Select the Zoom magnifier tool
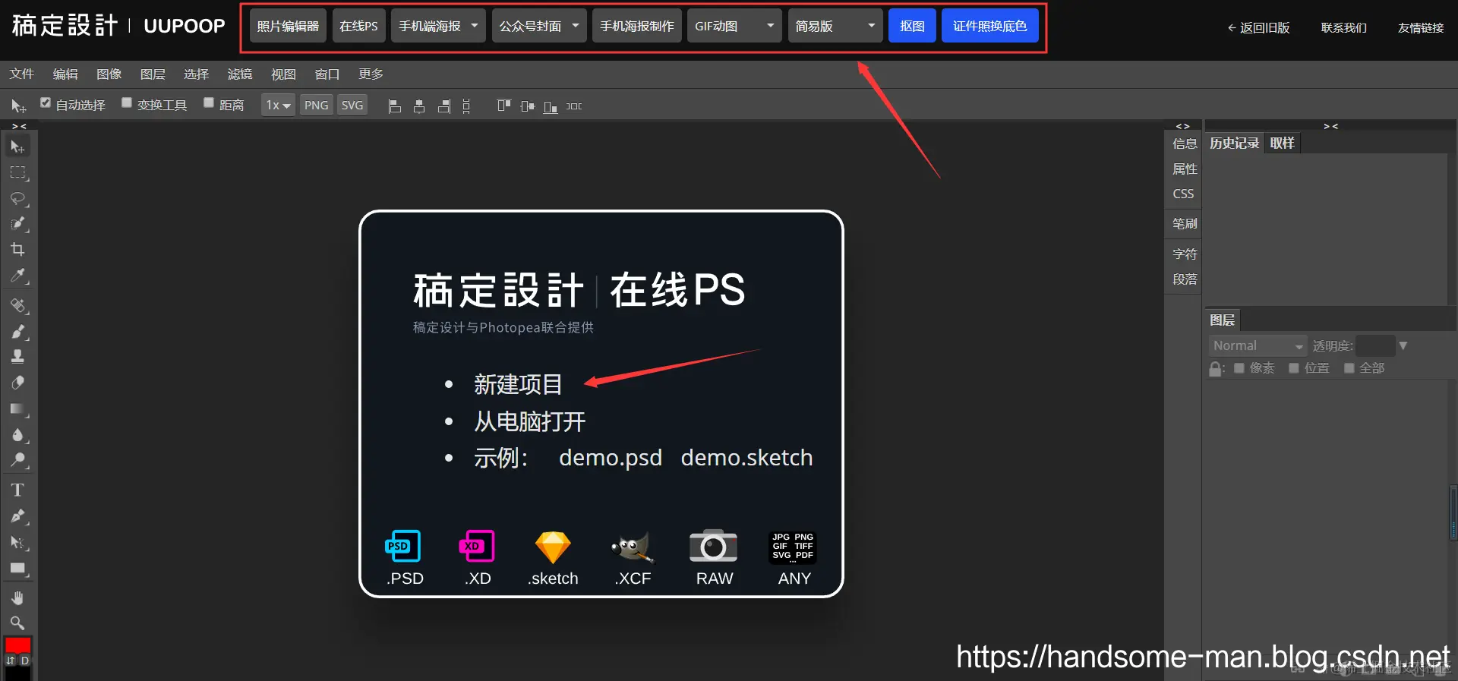This screenshot has height=681, width=1458. coord(17,624)
